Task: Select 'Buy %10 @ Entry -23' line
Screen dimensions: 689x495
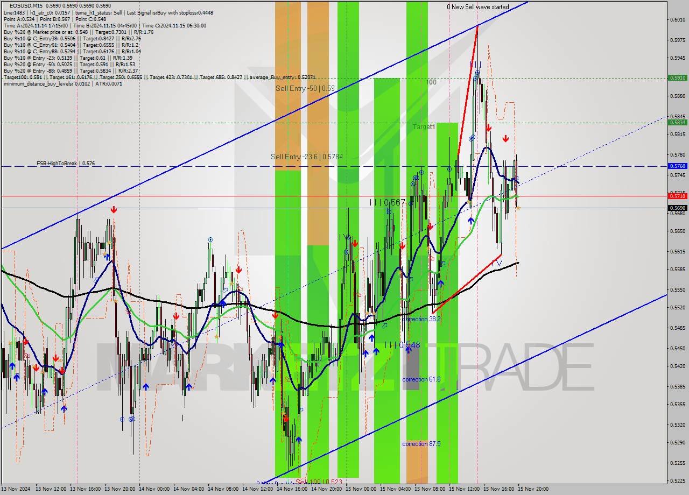Action: click(68, 58)
